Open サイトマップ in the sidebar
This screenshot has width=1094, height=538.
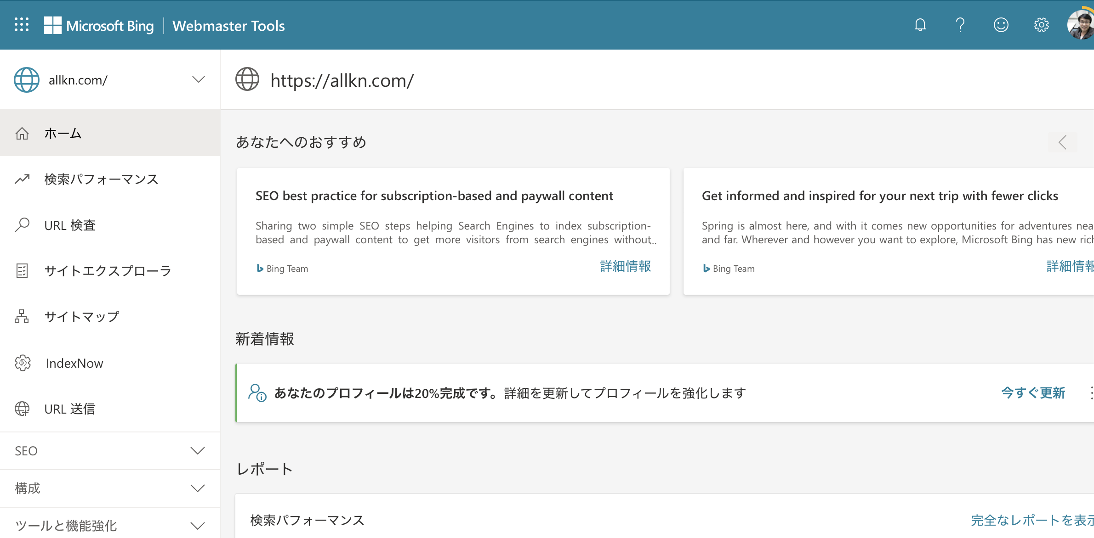(110, 317)
